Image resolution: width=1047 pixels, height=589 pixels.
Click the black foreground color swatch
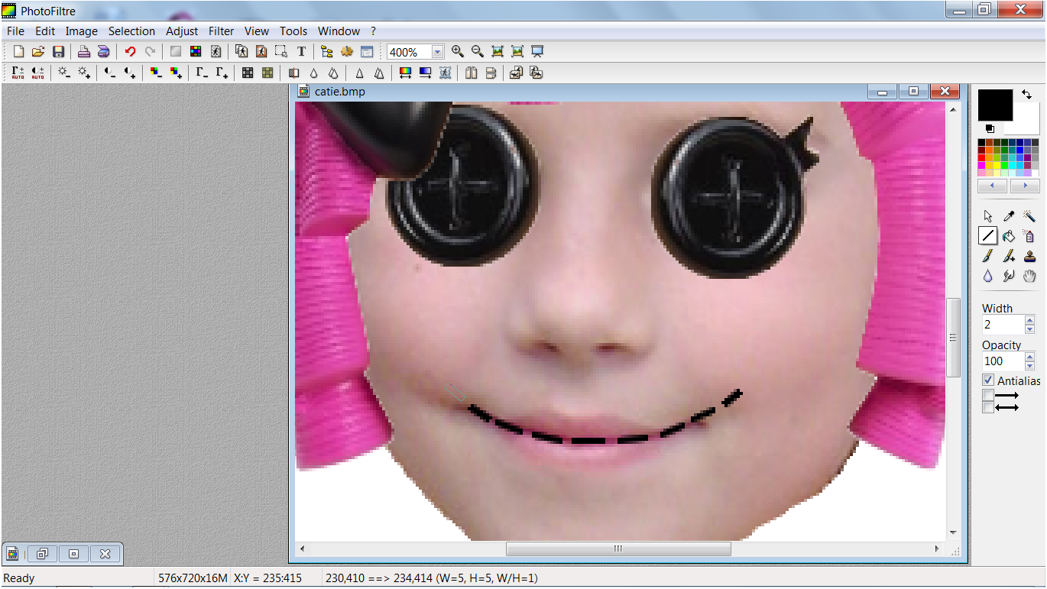[995, 105]
